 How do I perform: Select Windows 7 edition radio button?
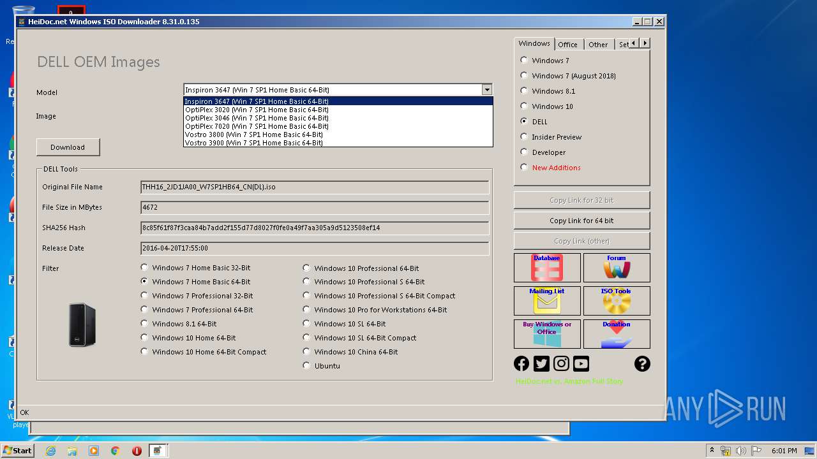tap(524, 61)
